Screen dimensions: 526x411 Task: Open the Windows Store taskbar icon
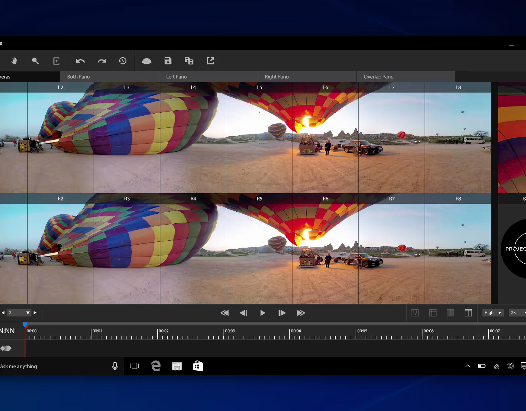198,366
